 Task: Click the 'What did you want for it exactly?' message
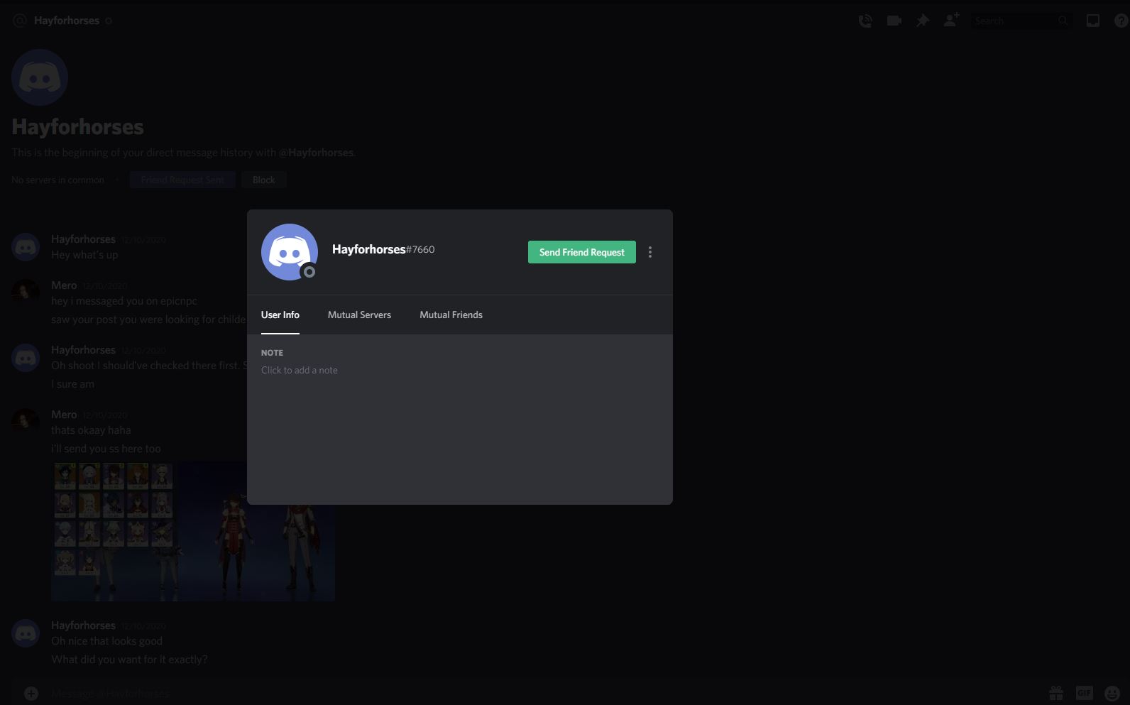(x=129, y=660)
